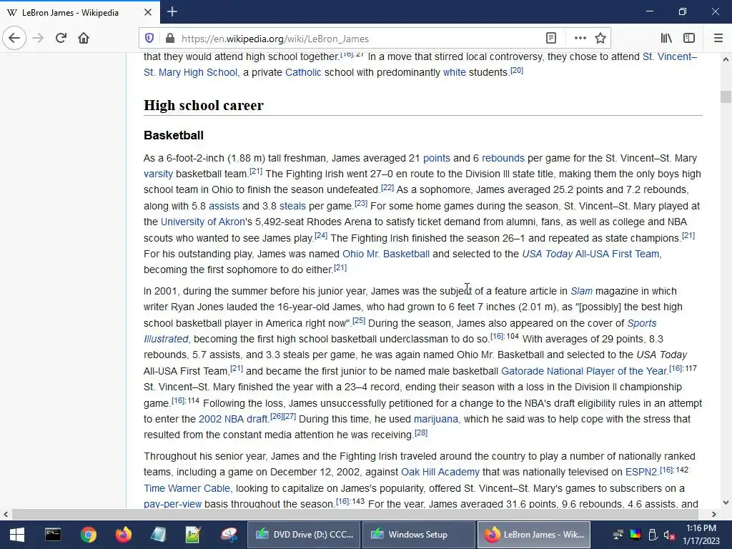Open USA Today All-USA First Team link
This screenshot has height=549, width=732.
(x=590, y=254)
